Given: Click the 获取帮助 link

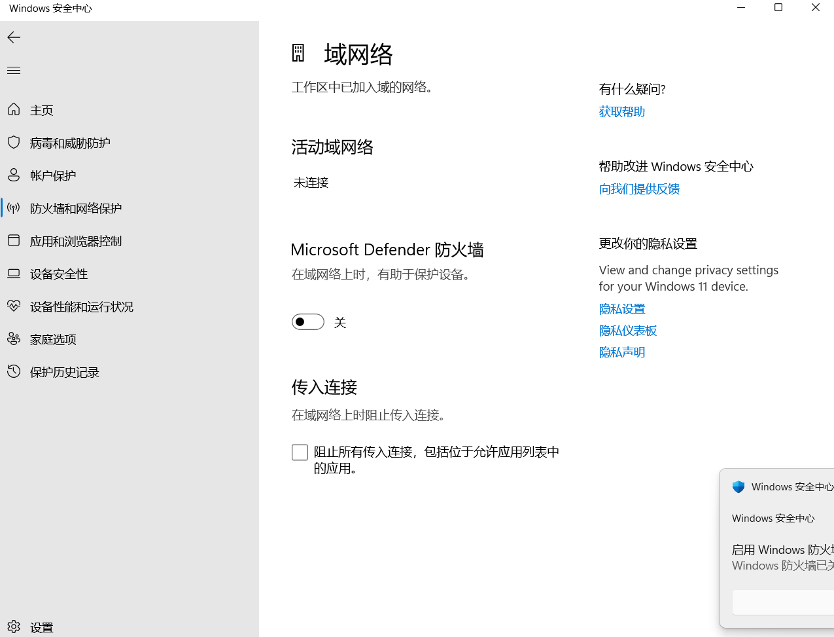Looking at the screenshot, I should (622, 112).
